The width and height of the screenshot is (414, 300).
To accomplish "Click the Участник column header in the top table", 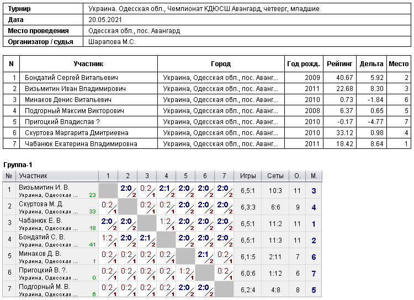I will 88,64.
